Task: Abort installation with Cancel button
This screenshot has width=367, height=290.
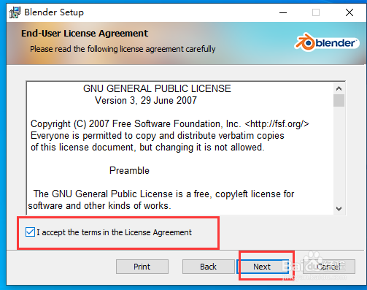Action: (329, 267)
